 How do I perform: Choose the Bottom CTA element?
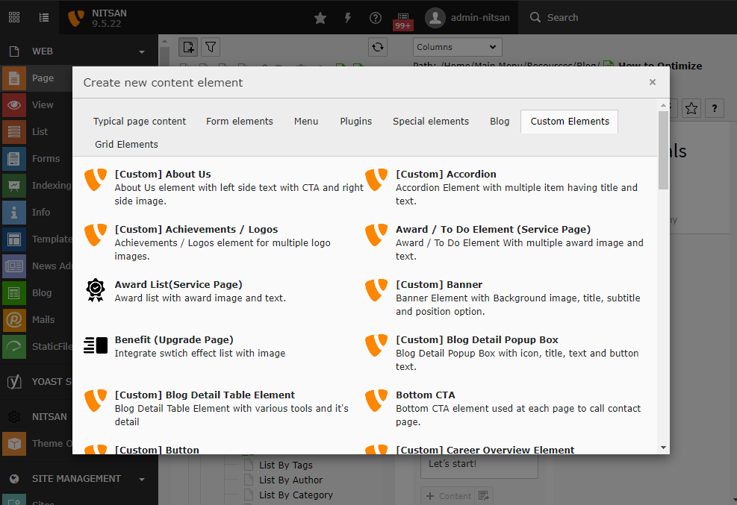(506, 408)
